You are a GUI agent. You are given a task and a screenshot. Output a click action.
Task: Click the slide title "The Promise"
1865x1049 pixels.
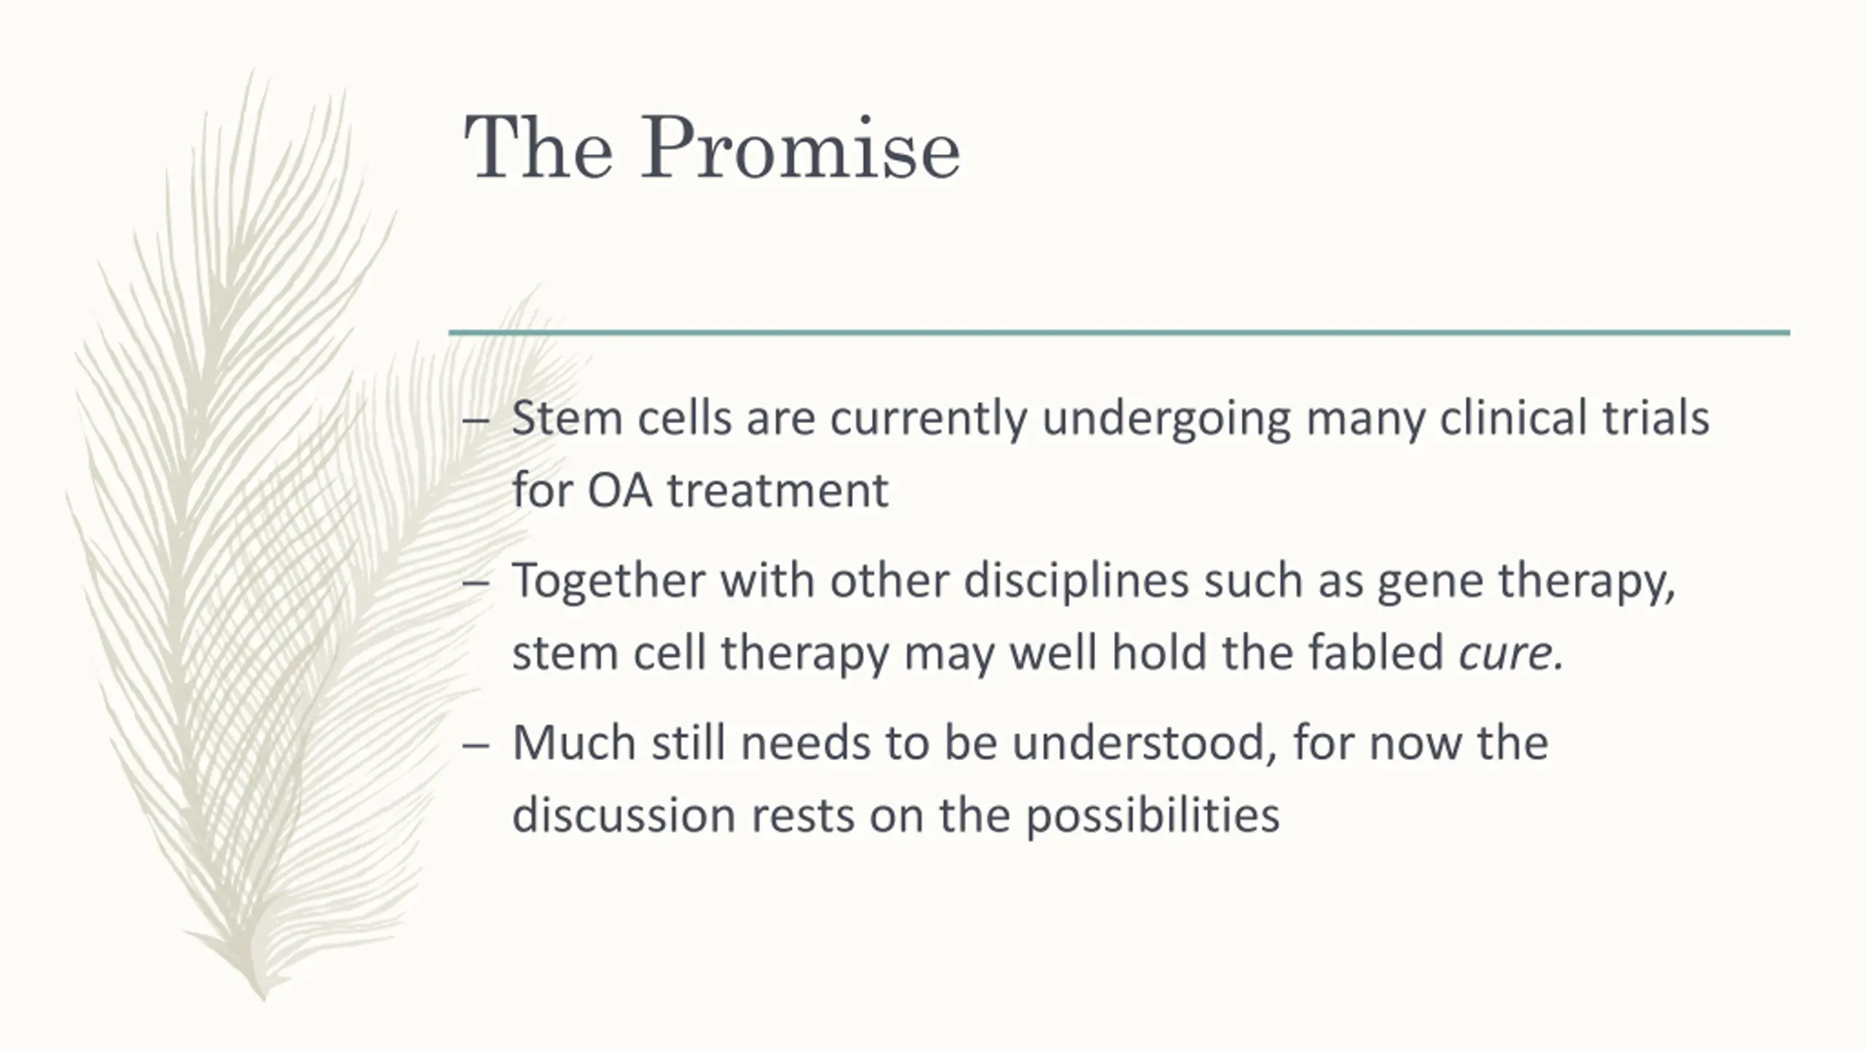(712, 149)
